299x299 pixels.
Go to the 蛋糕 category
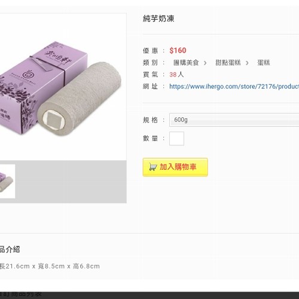[x=264, y=63]
